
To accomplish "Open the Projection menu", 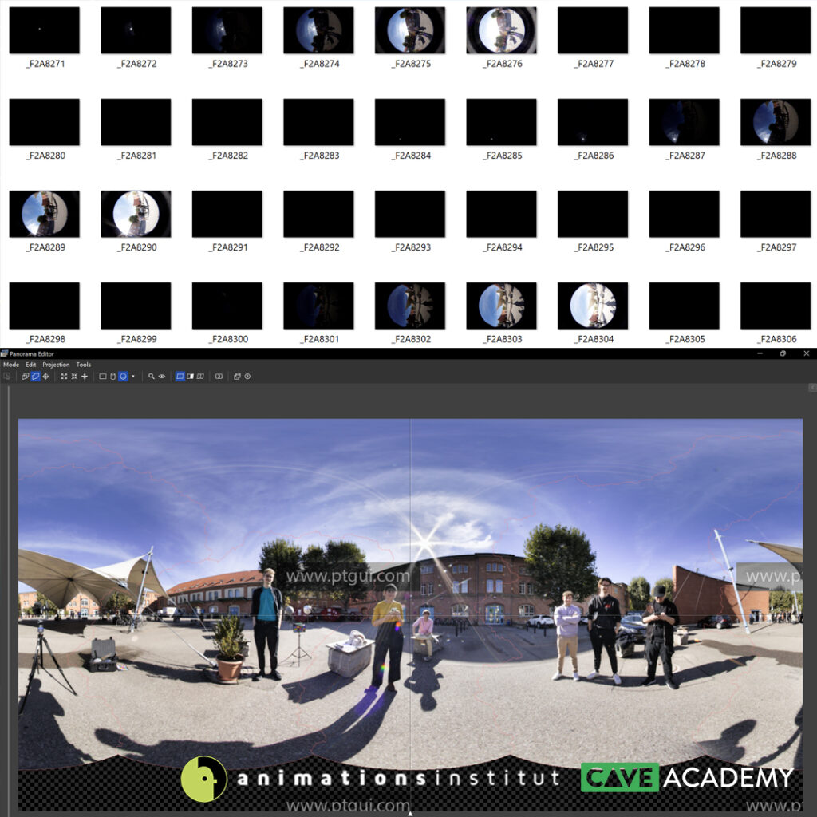I will pyautogui.click(x=56, y=365).
